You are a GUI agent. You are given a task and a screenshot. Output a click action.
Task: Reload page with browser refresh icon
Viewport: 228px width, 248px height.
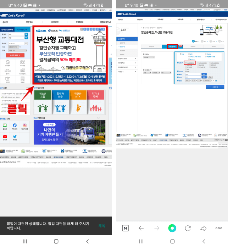pyautogui.click(x=188, y=228)
